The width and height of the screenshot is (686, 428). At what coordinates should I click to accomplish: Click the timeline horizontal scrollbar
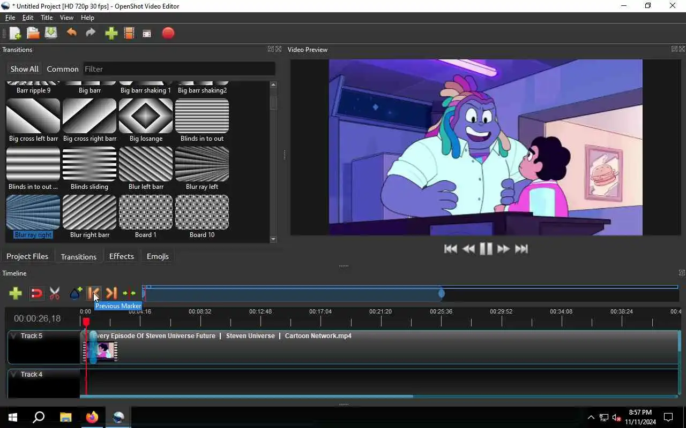247,396
